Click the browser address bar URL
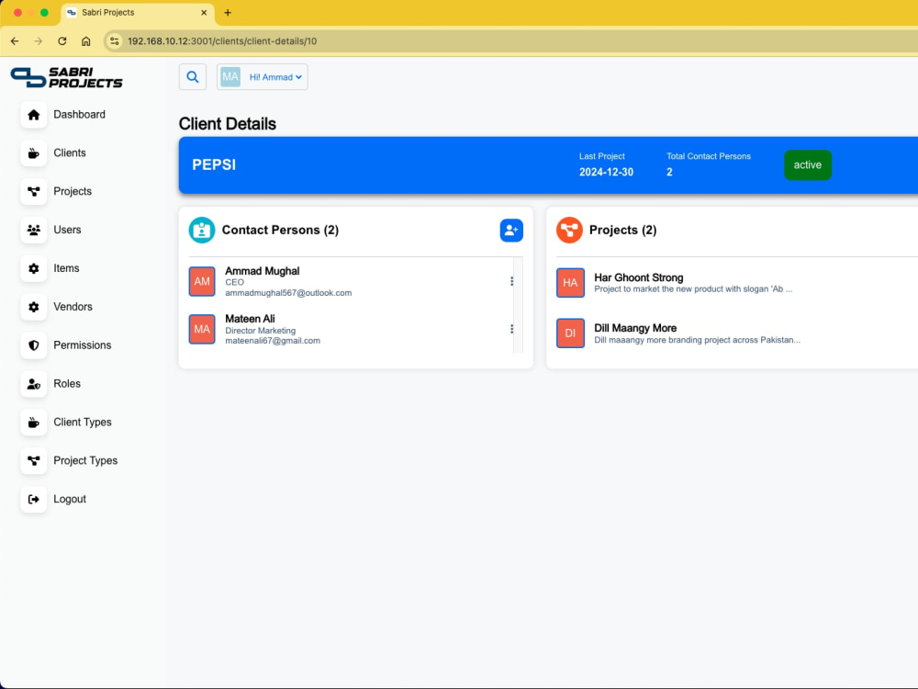Screen dimensions: 918x689 pyautogui.click(x=222, y=41)
